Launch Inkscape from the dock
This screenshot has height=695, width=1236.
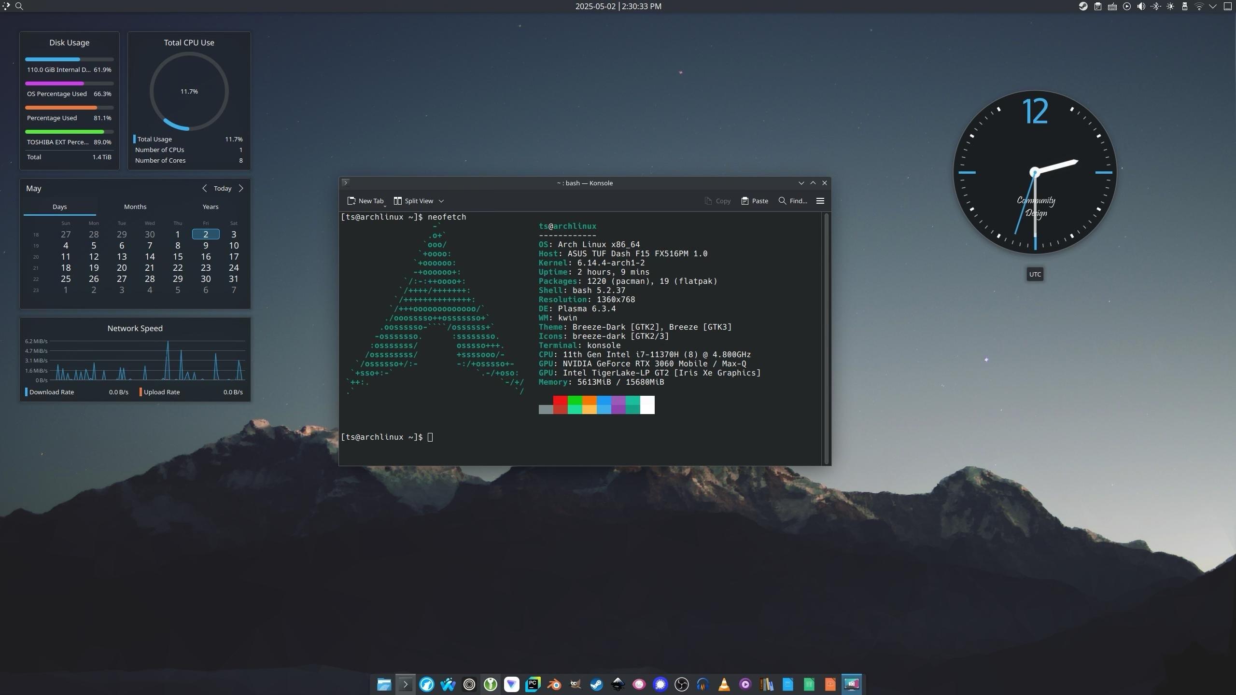618,684
